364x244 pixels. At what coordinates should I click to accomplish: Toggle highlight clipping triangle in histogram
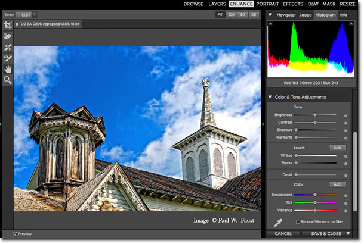(x=351, y=23)
